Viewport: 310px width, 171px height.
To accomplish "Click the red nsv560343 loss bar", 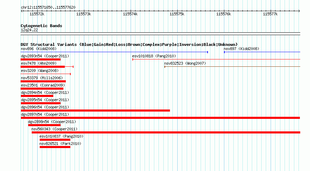I will point(166,132).
